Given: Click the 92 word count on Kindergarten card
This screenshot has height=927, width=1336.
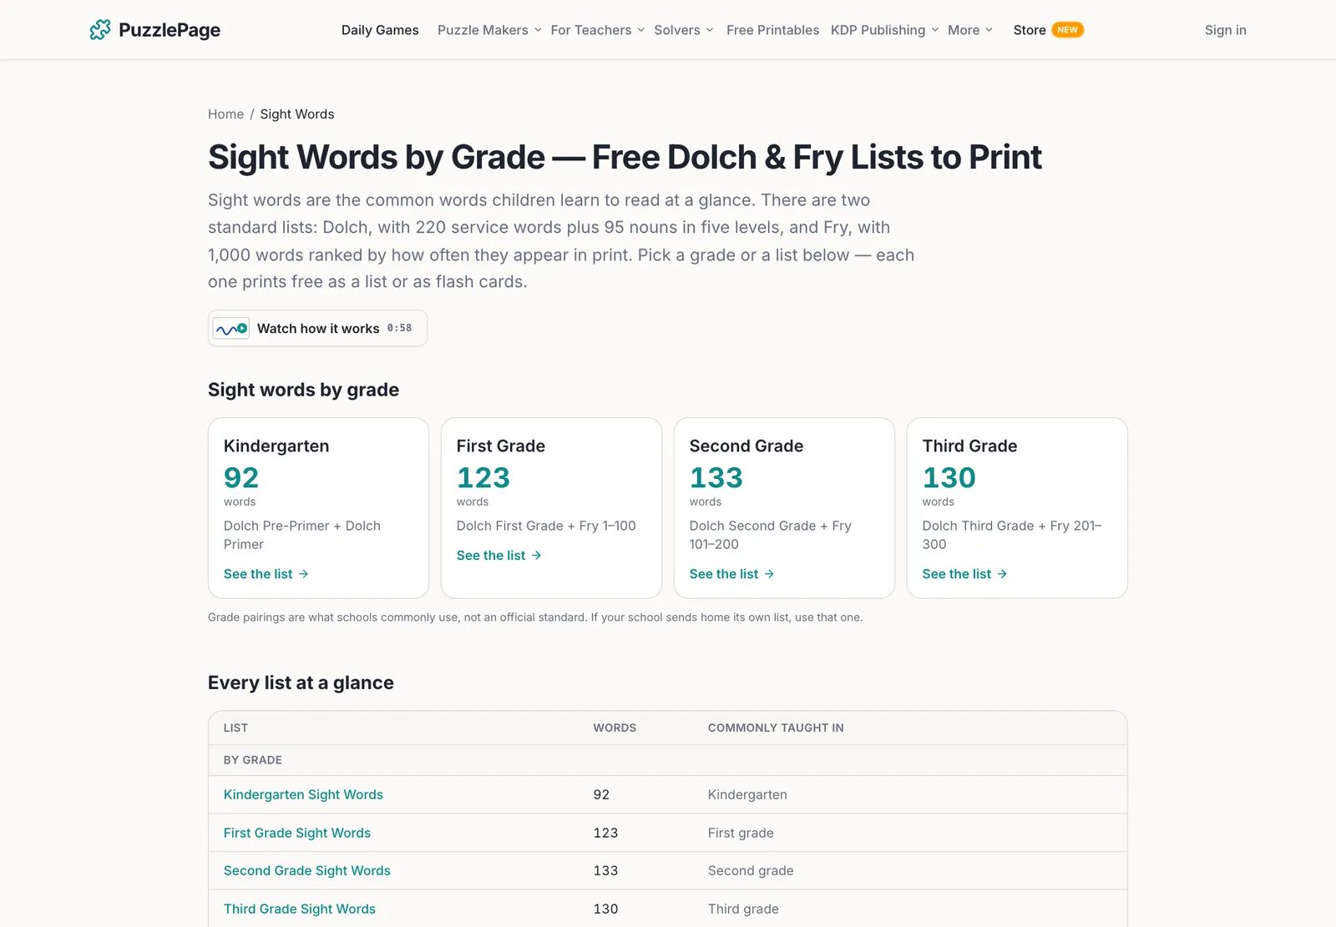Looking at the screenshot, I should (x=241, y=477).
